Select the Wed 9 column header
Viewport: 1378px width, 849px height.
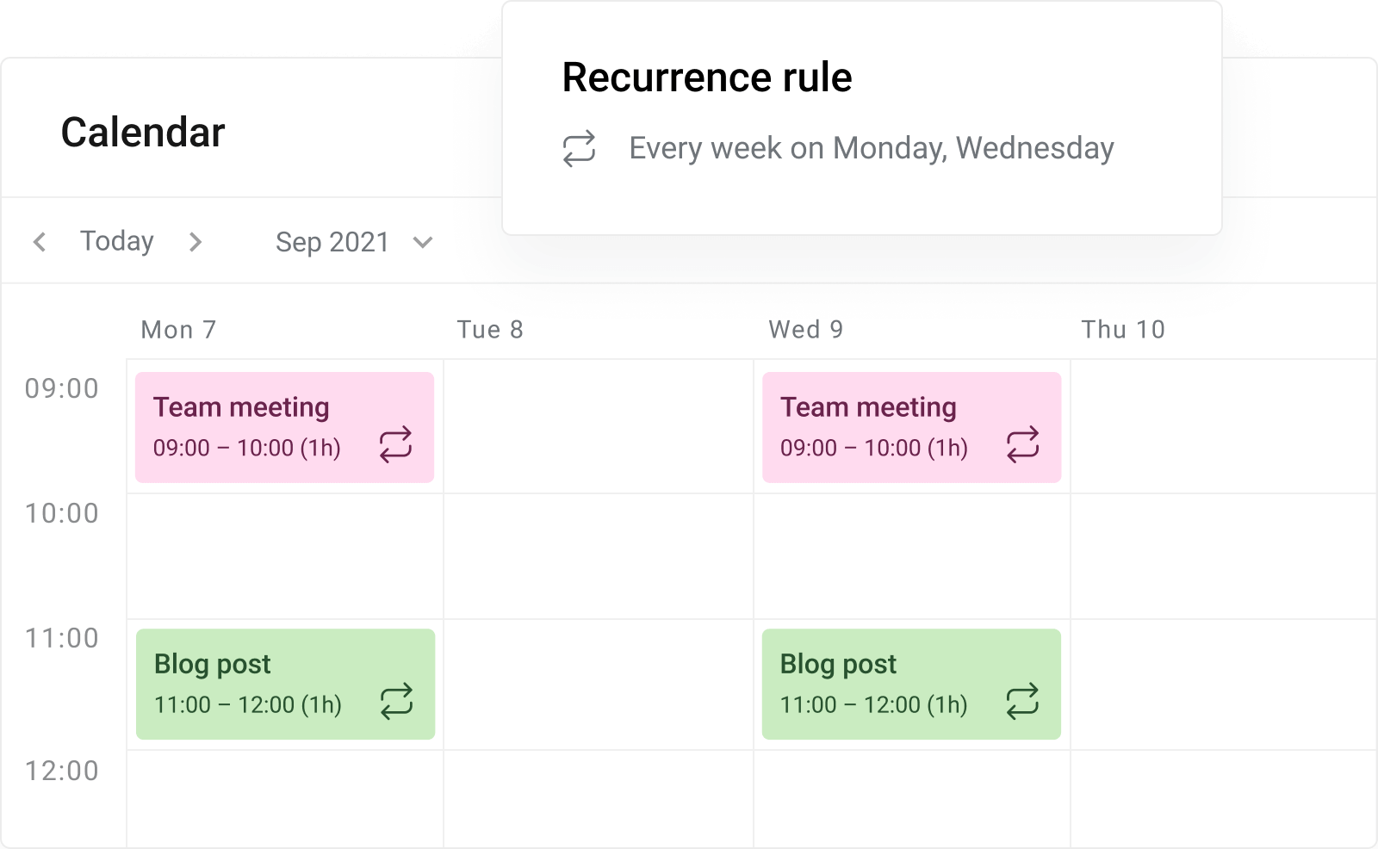tap(804, 329)
